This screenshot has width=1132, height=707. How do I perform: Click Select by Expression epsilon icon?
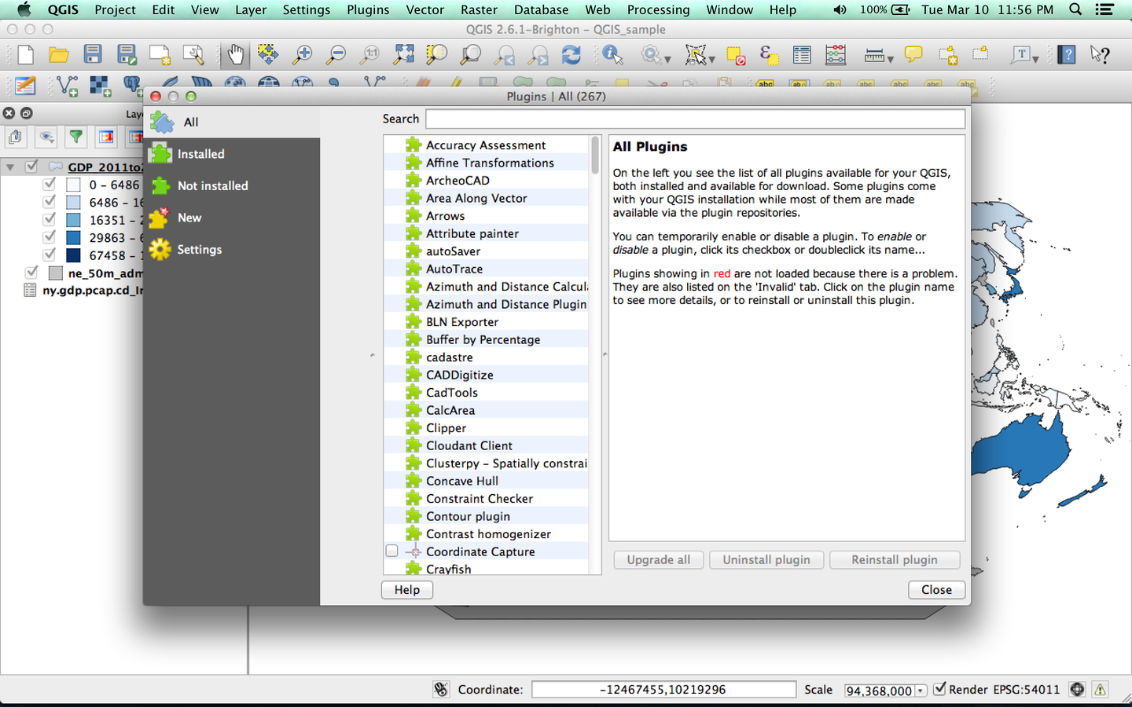[769, 55]
